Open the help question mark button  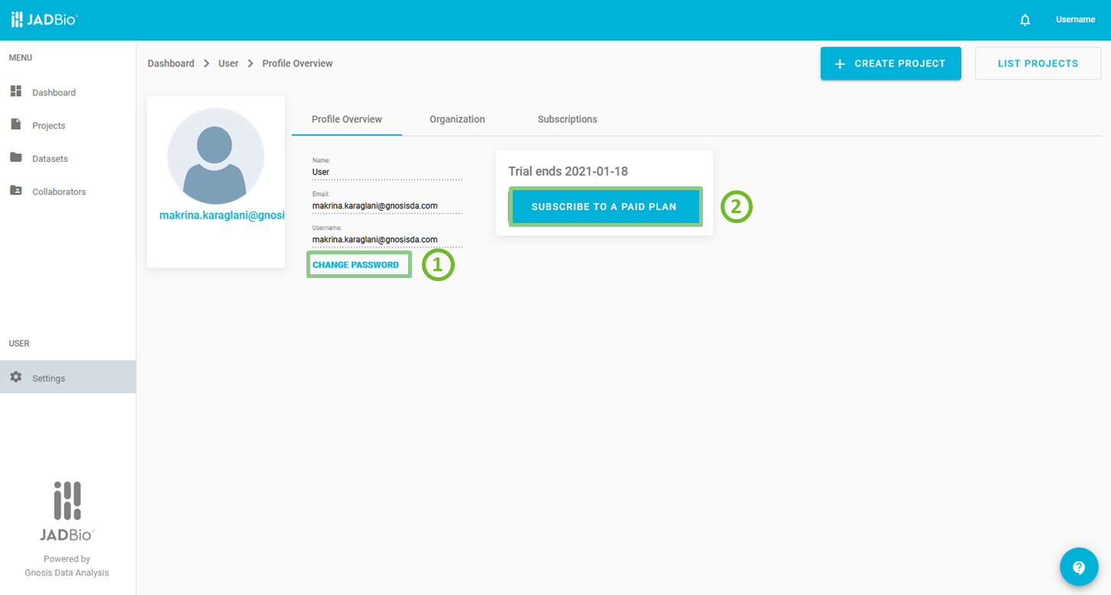(x=1079, y=567)
